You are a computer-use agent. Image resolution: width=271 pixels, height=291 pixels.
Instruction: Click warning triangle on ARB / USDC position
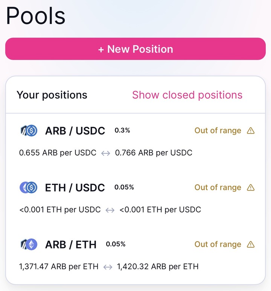[251, 131]
